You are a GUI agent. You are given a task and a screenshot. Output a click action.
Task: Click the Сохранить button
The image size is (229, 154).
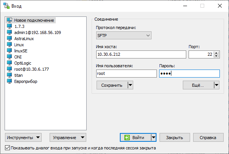point(112,85)
